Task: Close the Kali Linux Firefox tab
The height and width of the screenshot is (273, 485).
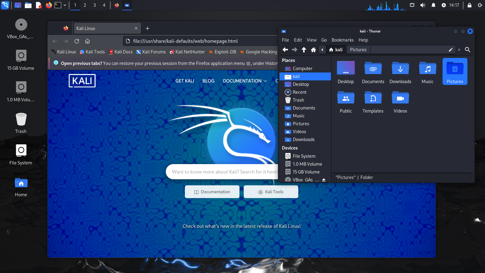Action: coord(136,28)
